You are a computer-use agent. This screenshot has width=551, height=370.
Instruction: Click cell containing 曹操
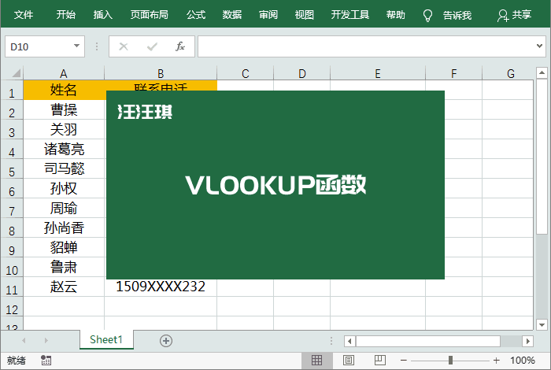click(64, 109)
